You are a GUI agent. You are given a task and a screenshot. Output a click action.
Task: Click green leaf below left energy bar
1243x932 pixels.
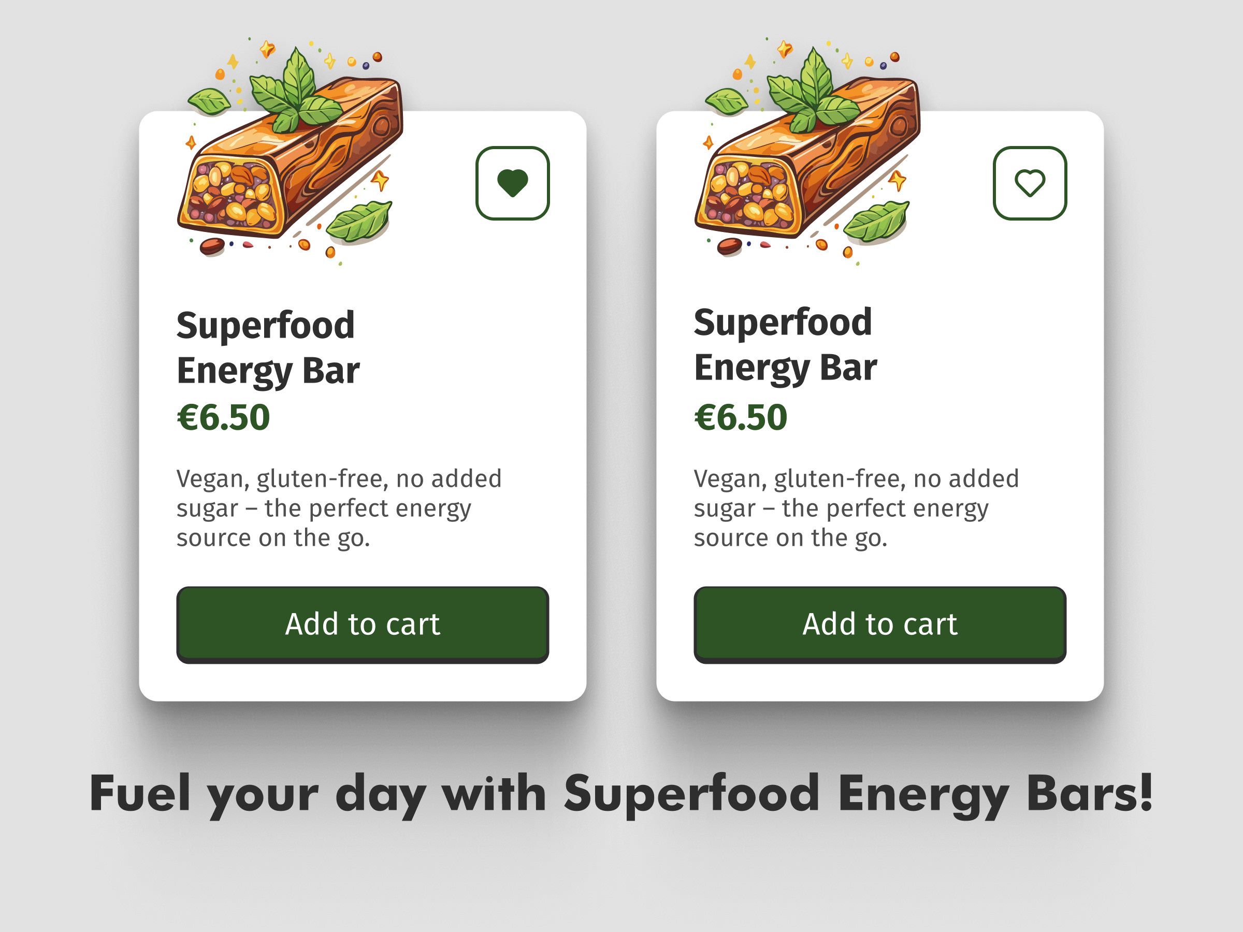tap(359, 221)
